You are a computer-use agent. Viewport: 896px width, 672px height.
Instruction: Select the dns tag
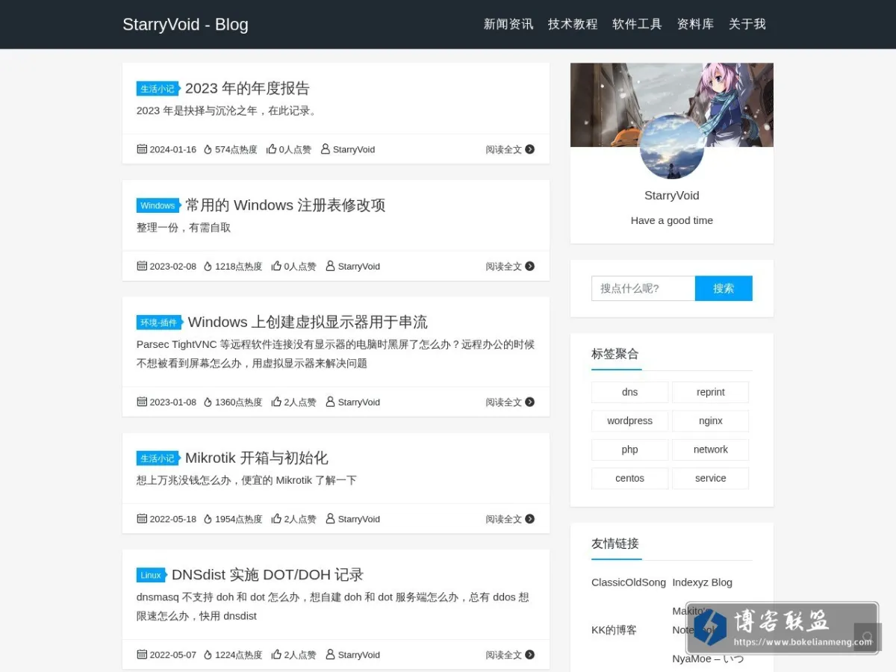point(630,392)
